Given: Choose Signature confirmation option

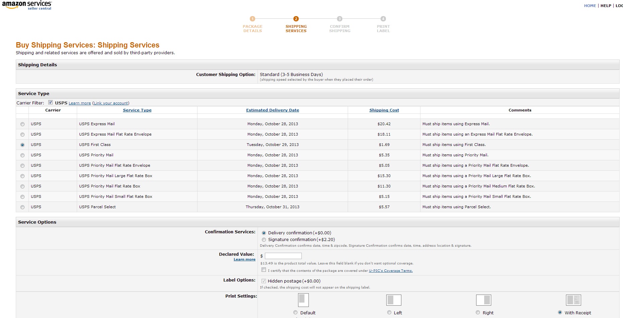Looking at the screenshot, I should tap(264, 240).
